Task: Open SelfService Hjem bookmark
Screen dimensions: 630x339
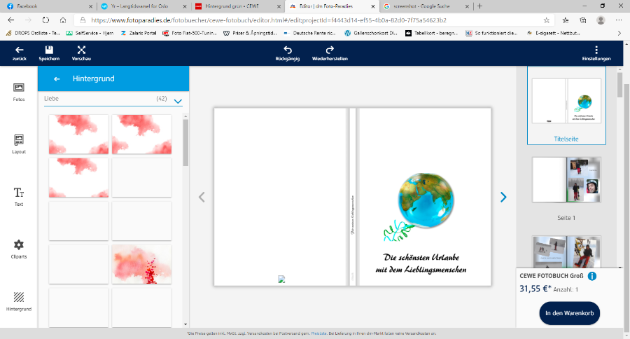Action: (90, 34)
